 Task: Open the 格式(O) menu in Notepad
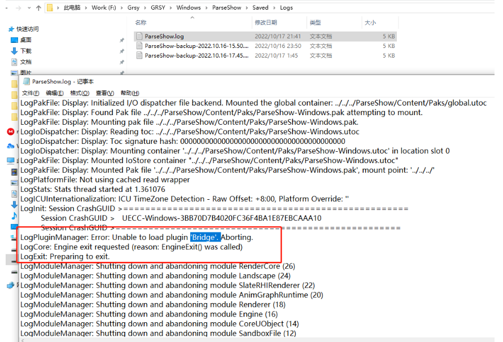coord(80,93)
